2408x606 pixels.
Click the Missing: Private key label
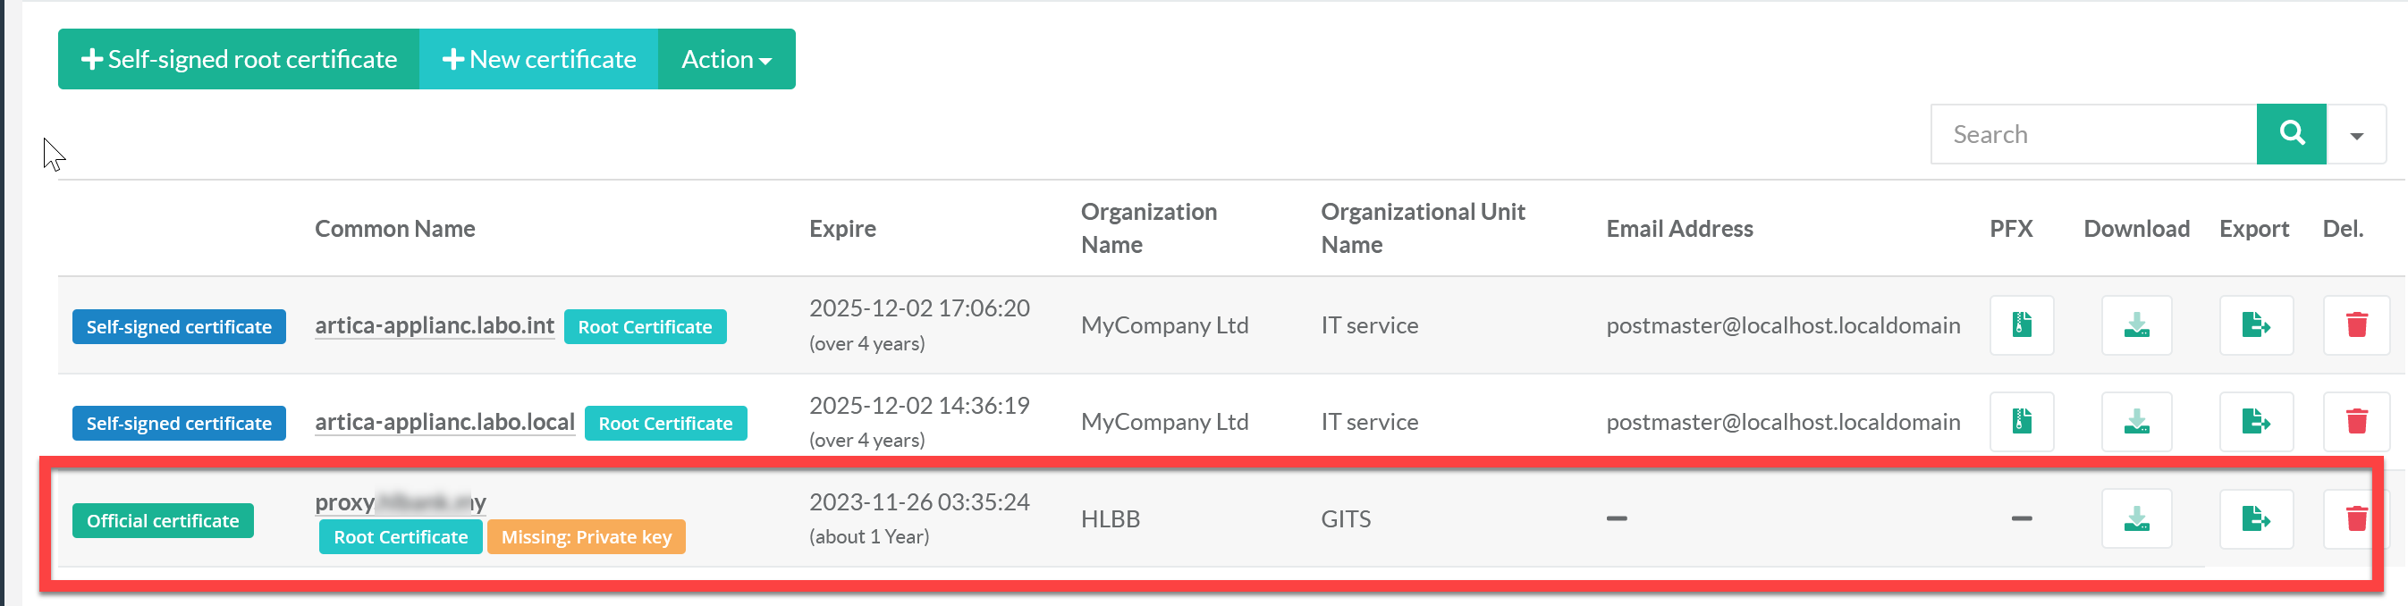[x=586, y=537]
